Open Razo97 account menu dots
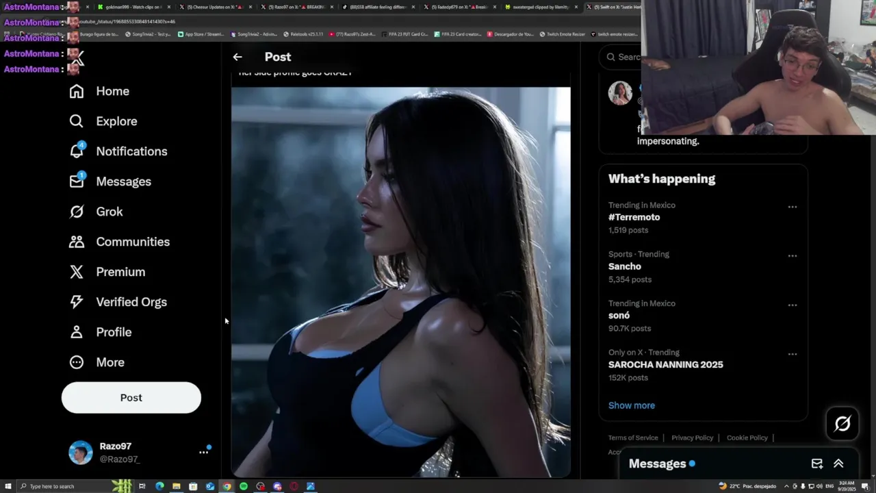Viewport: 876px width, 493px height. (x=203, y=452)
